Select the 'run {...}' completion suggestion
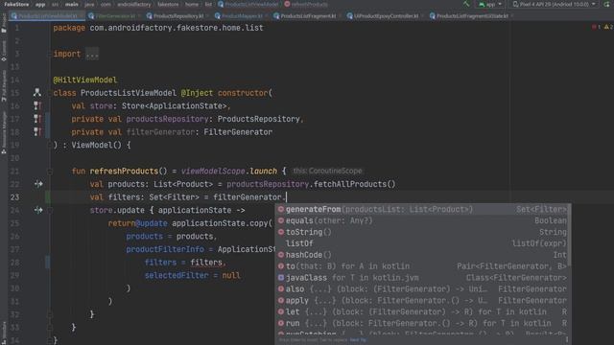Image resolution: width=614 pixels, height=345 pixels. pyautogui.click(x=422, y=324)
